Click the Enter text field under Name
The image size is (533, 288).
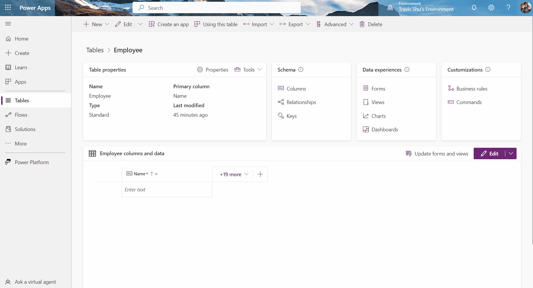pos(167,189)
